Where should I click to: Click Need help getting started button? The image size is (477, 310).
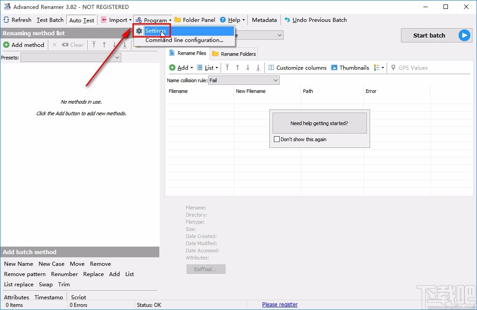click(319, 123)
